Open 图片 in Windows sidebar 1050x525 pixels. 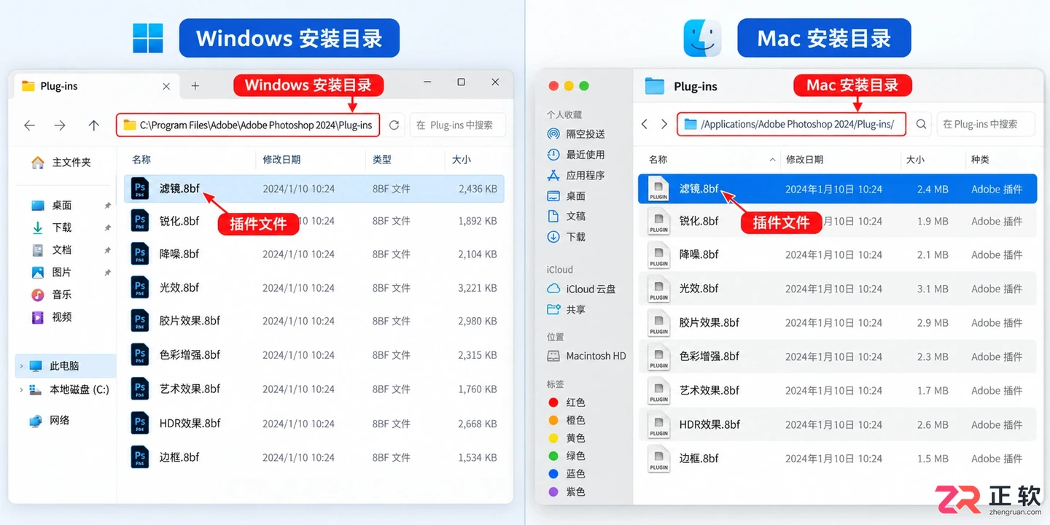click(52, 272)
